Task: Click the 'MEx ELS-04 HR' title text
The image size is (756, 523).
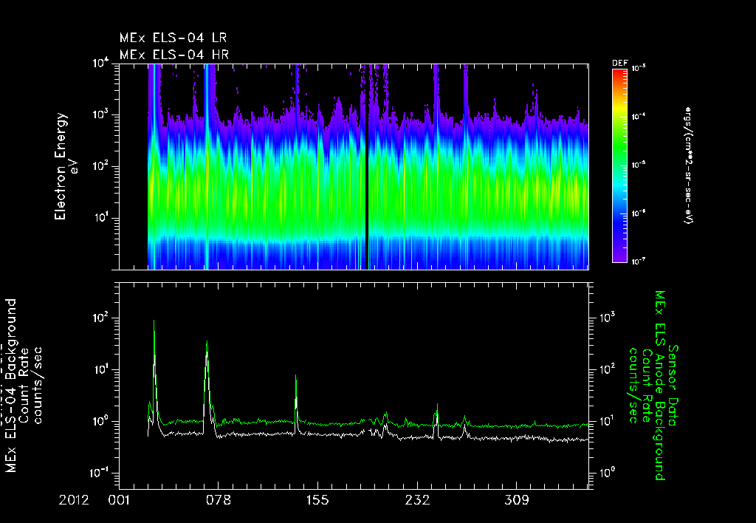Action: point(174,55)
